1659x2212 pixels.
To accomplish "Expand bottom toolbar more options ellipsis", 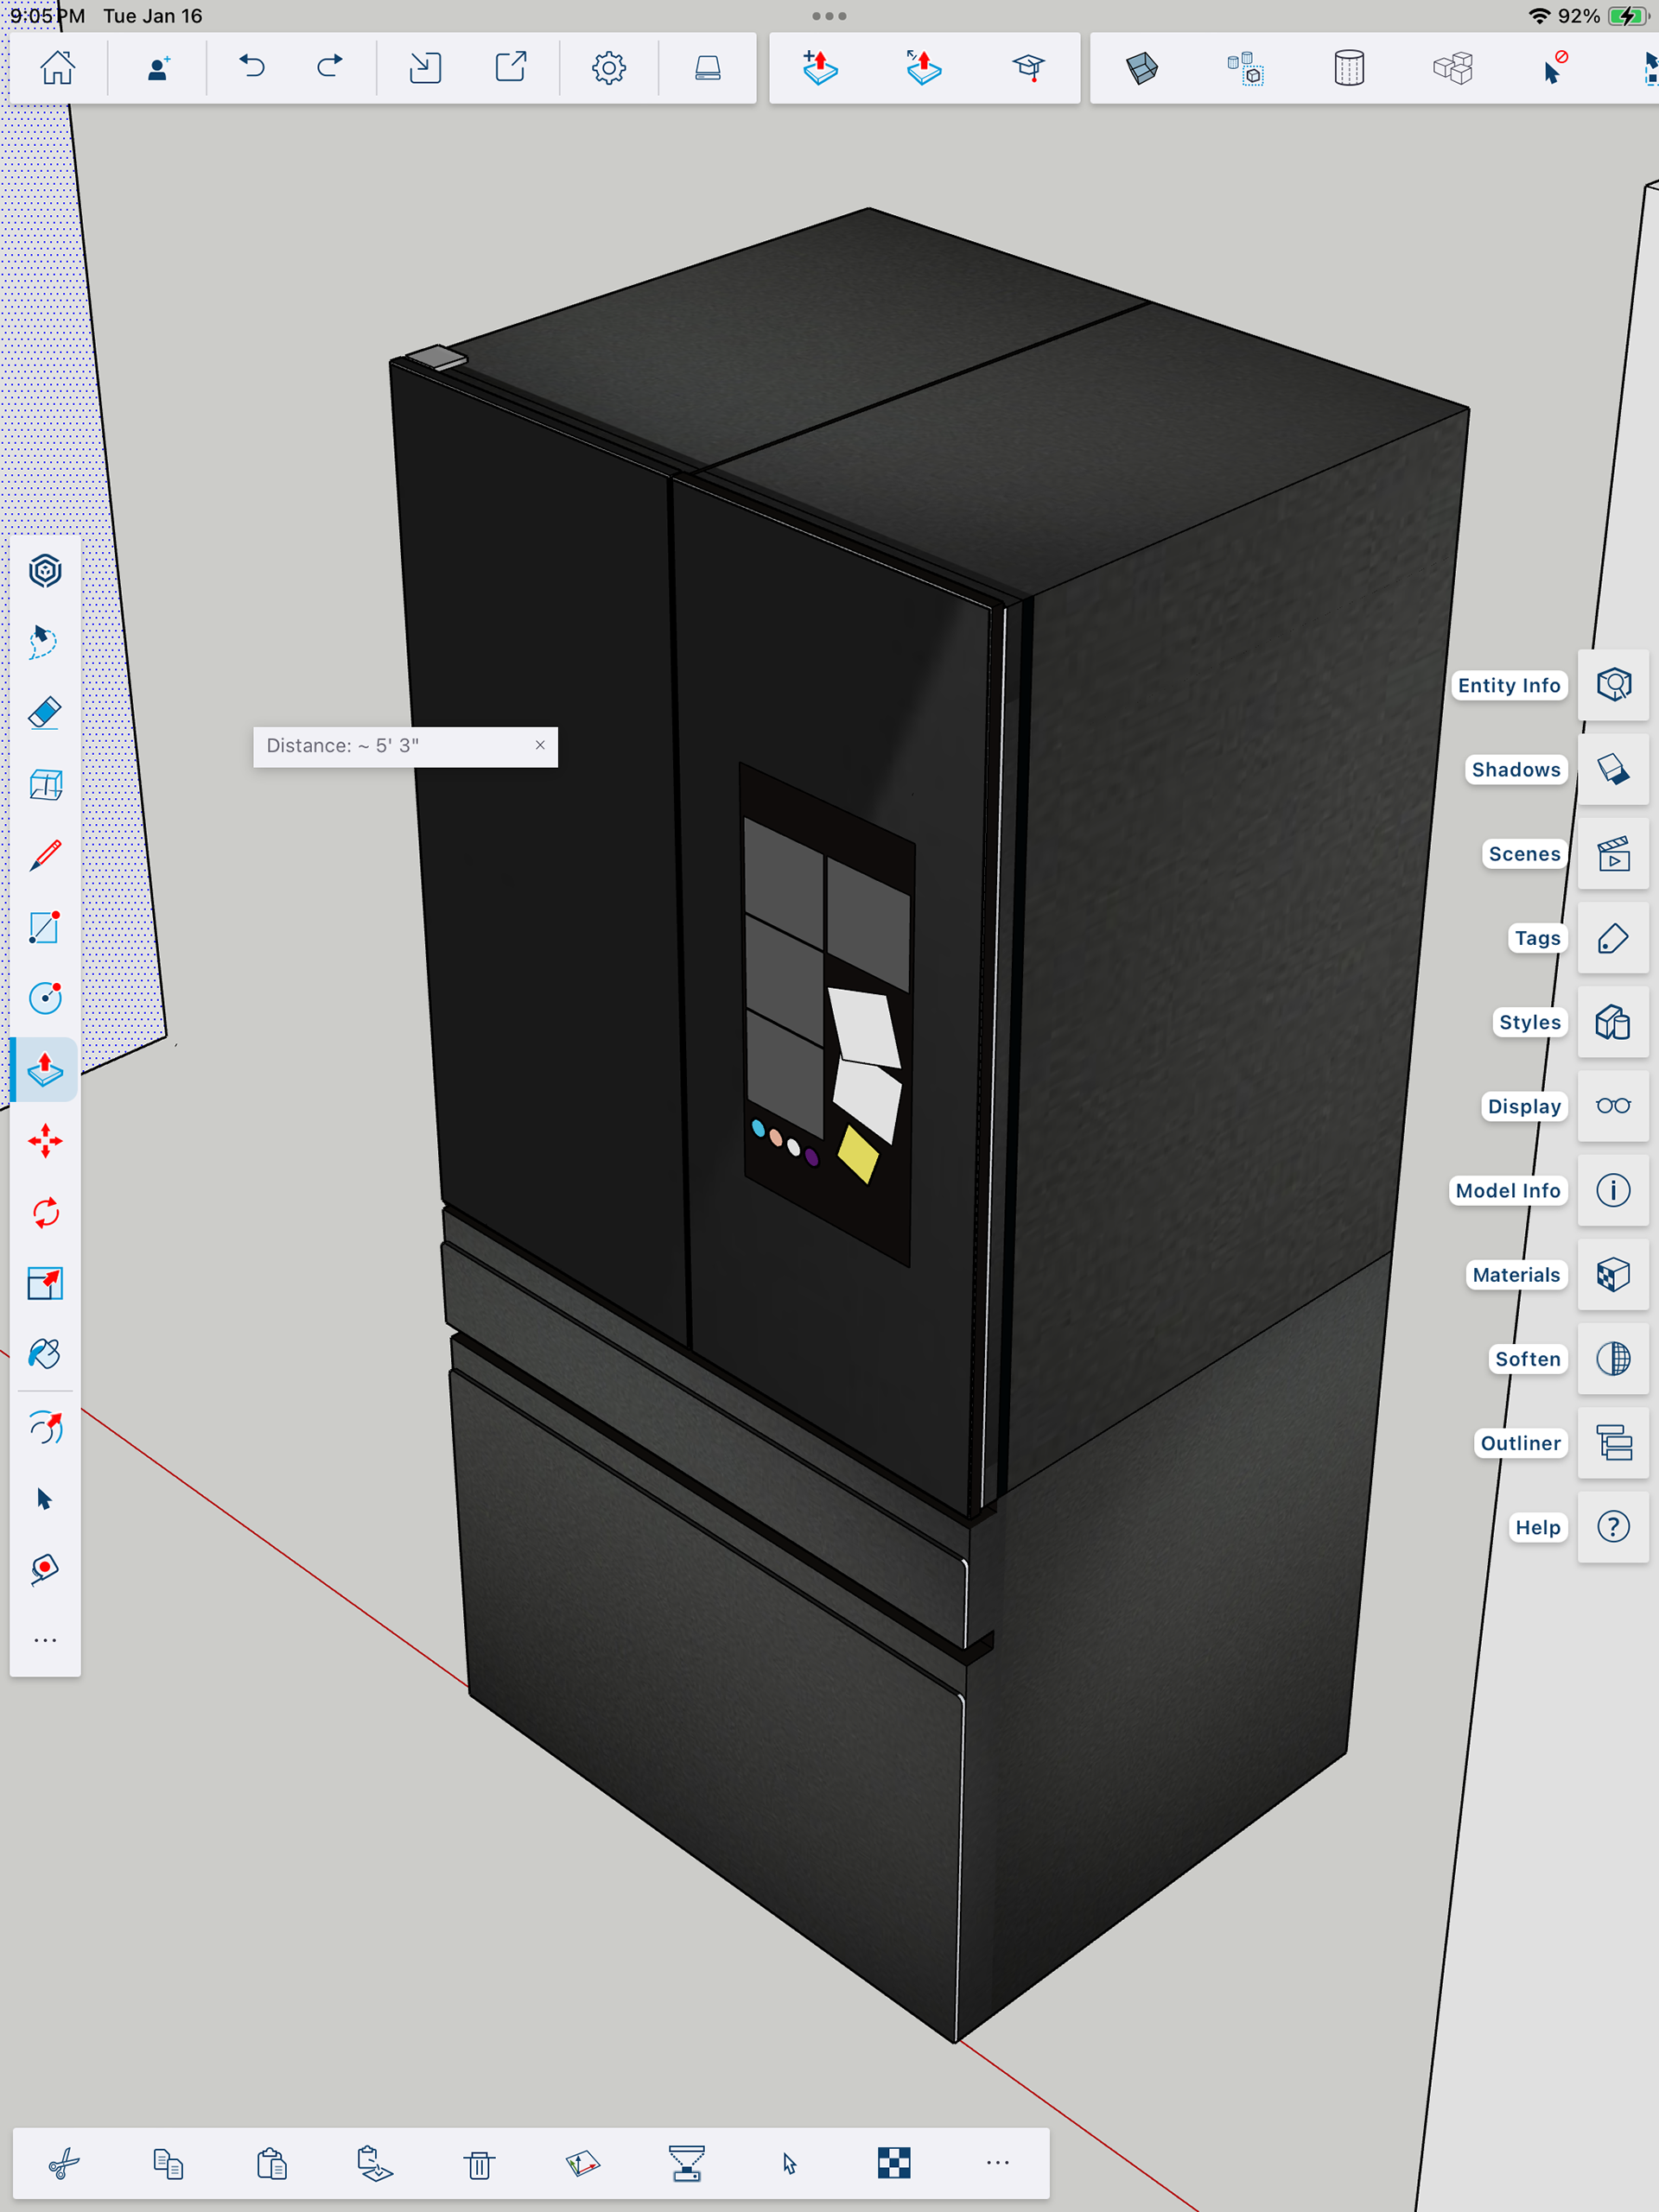I will (x=998, y=2163).
